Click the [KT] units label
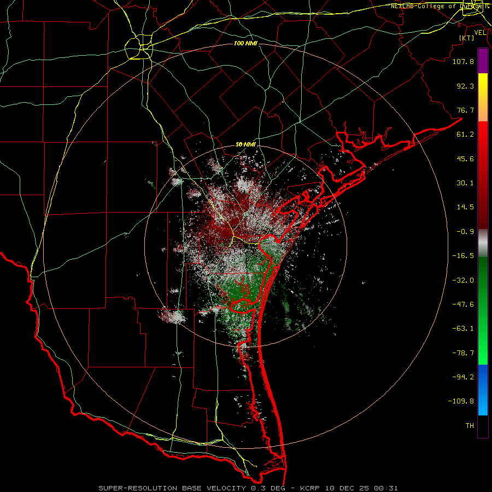 [467, 38]
